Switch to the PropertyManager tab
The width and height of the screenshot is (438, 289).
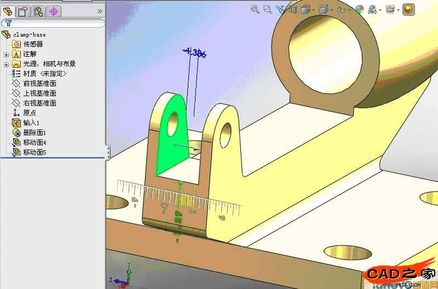[23, 10]
